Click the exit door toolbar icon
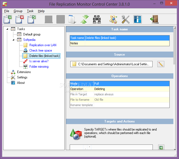The width and height of the screenshot is (179, 159). [x=154, y=19]
